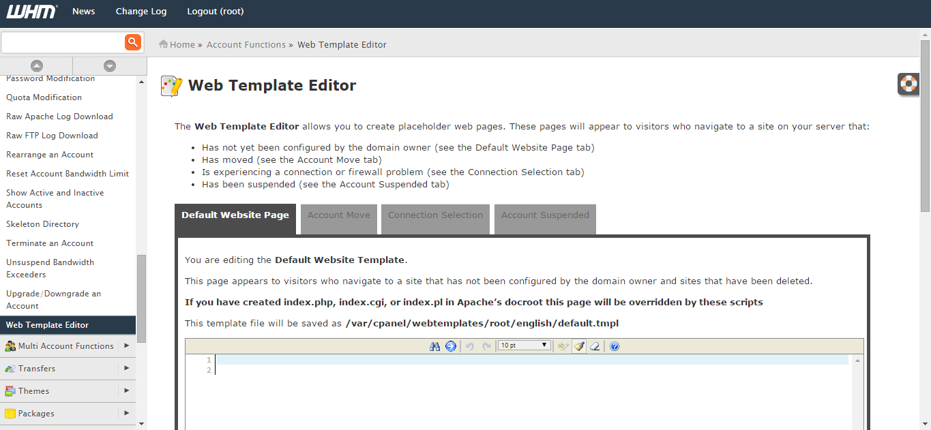Open Unsuspend Bandwidth Exceeders
Image resolution: width=931 pixels, height=430 pixels.
[x=50, y=268]
